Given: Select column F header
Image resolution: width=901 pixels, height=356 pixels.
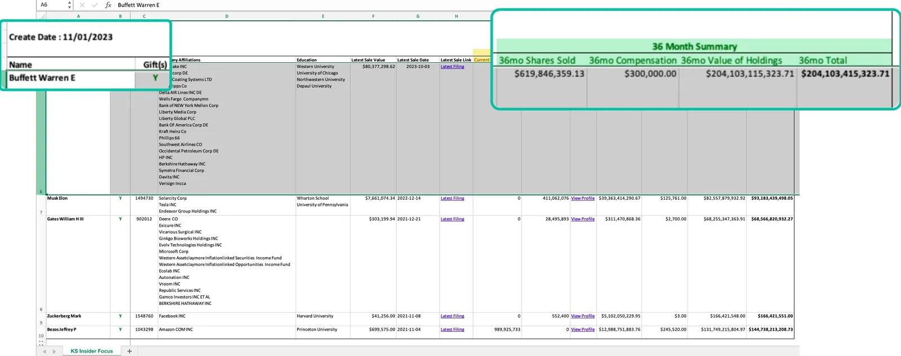Looking at the screenshot, I should 373,16.
